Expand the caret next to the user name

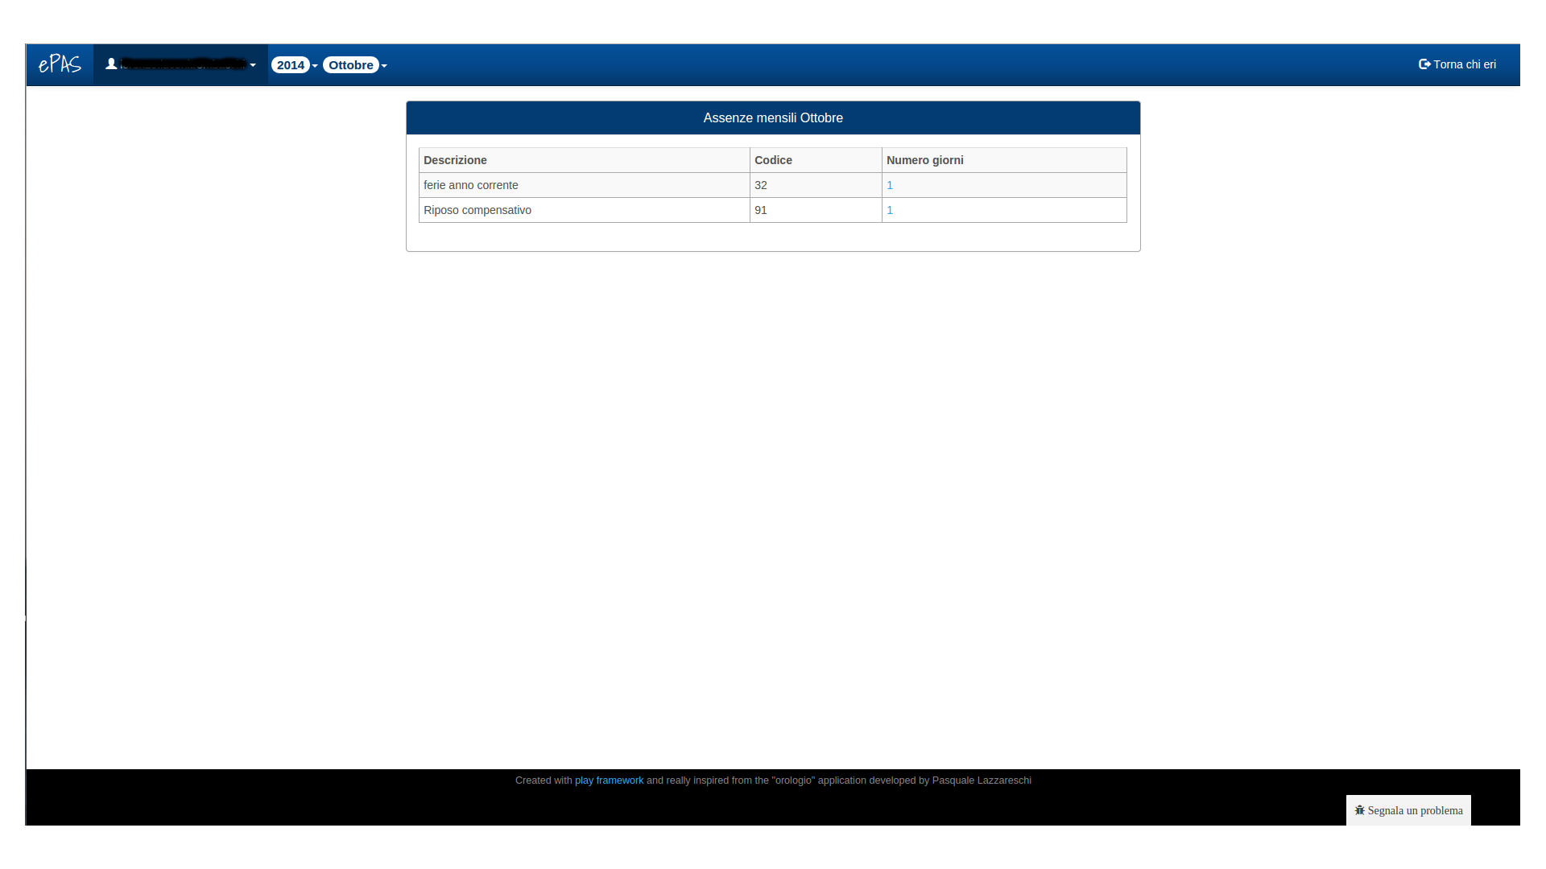(x=253, y=65)
